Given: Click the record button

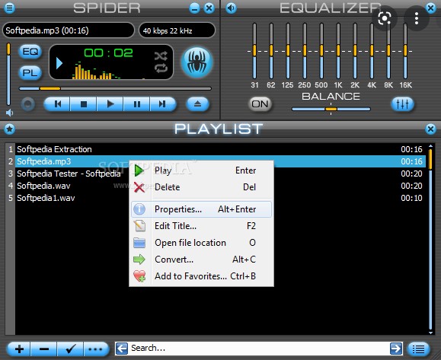Looking at the screenshot, I should [x=28, y=104].
